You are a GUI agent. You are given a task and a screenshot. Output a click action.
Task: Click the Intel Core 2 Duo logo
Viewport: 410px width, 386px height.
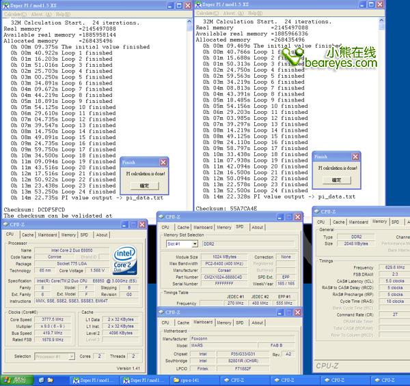[125, 260]
